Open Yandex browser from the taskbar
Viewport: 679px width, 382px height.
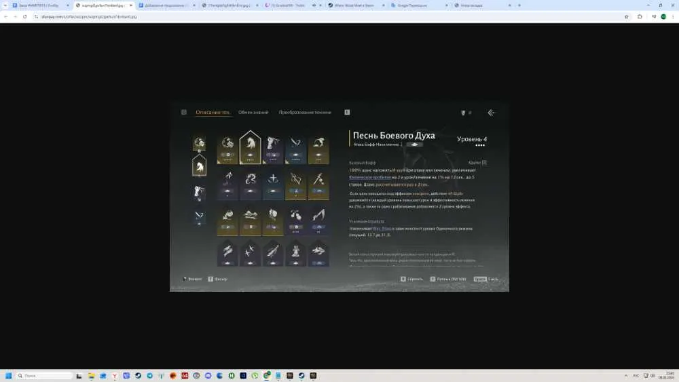tap(115, 375)
